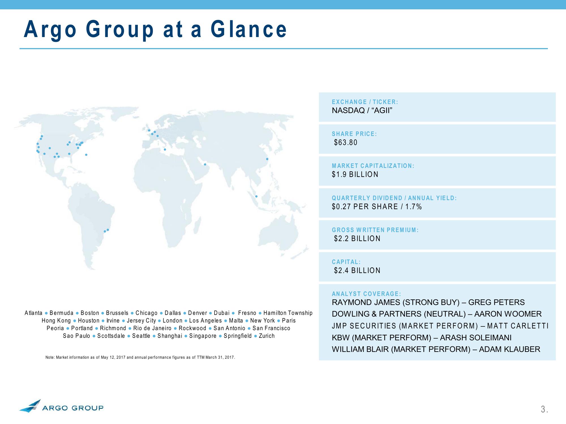Viewport: 566px width, 424px height.
Task: Click the city name Rio de Janeiro
Action: pos(152,328)
